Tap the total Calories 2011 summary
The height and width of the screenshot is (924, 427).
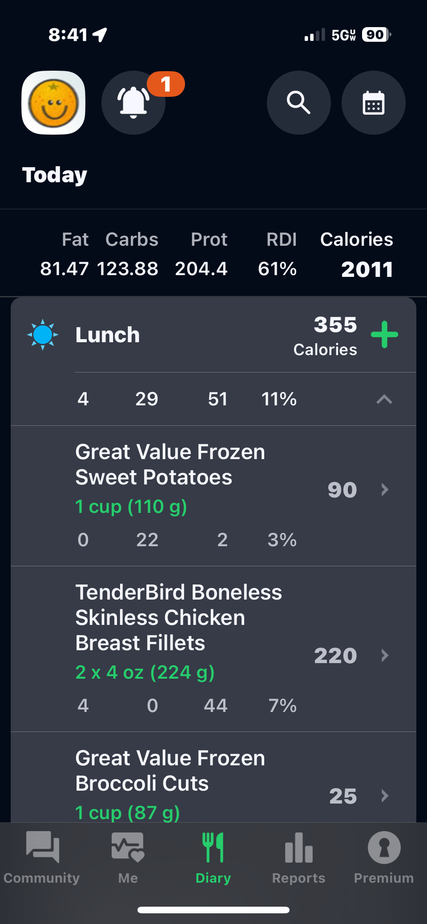tap(357, 255)
